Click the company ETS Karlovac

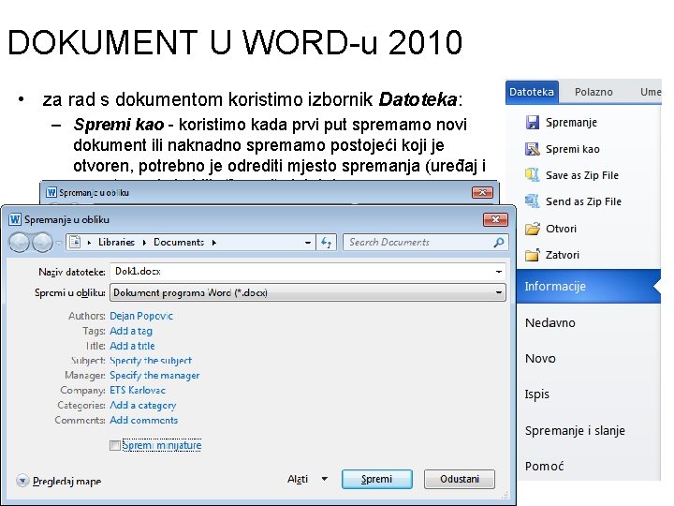(138, 390)
